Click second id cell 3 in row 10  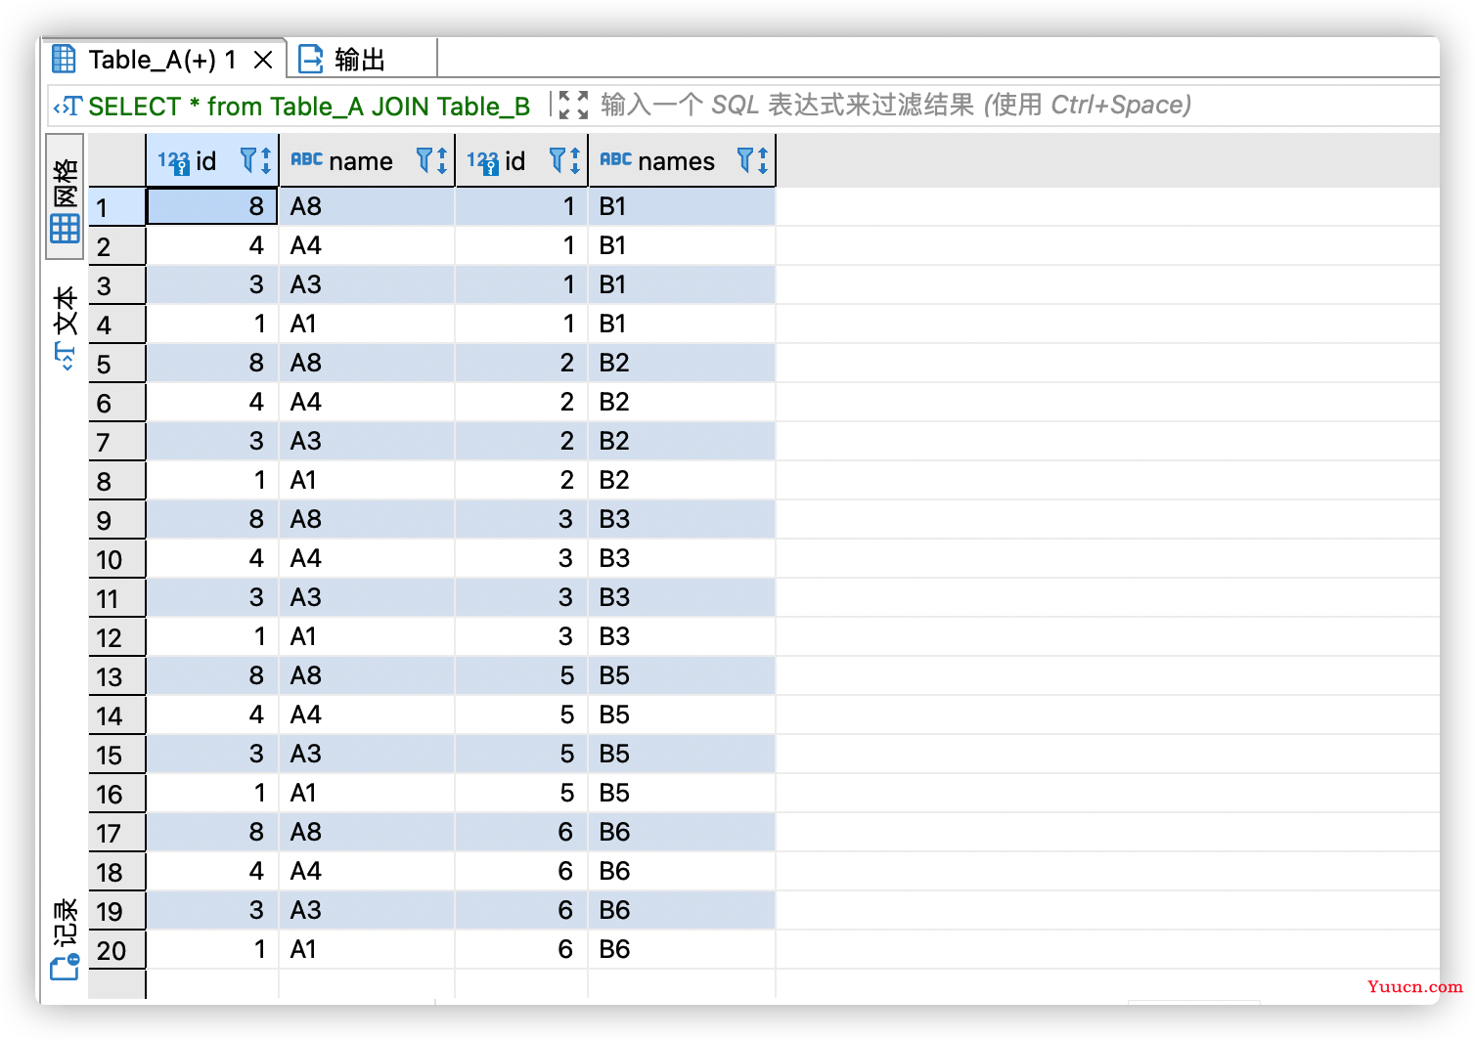pyautogui.click(x=521, y=558)
